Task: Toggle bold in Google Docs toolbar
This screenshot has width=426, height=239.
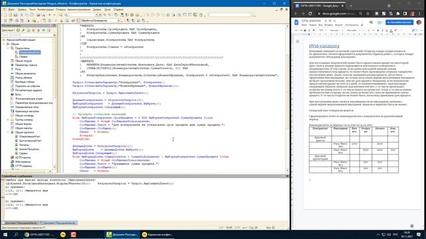Action: point(377,31)
